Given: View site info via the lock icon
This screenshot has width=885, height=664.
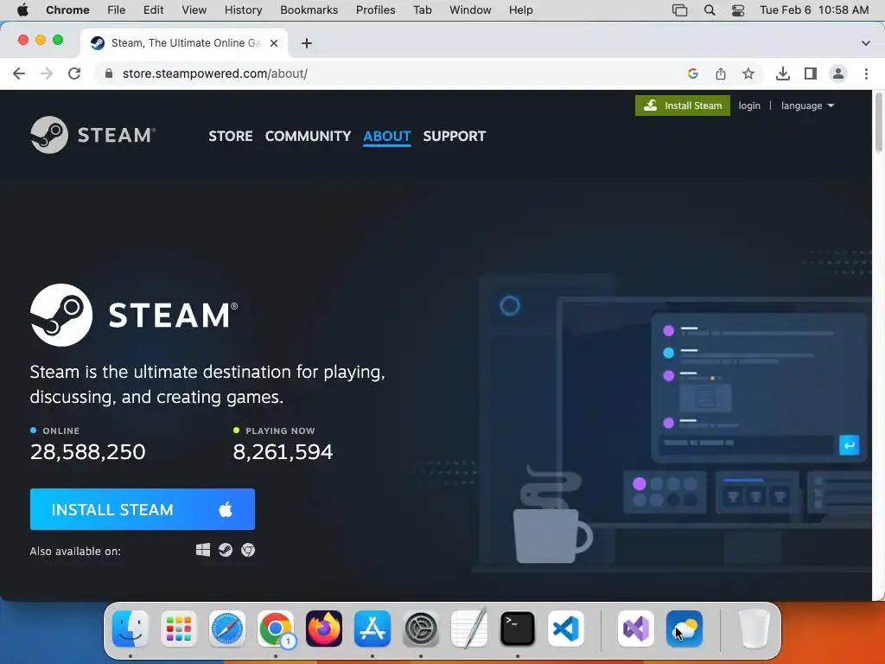Looking at the screenshot, I should [x=109, y=73].
